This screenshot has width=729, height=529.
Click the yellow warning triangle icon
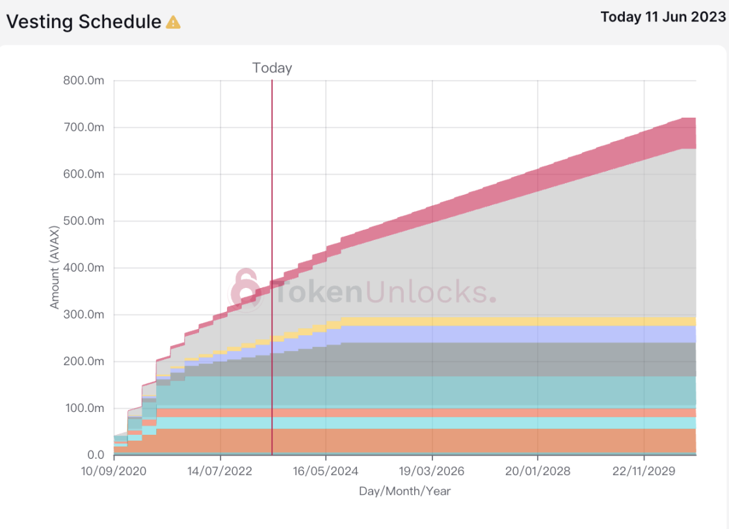click(173, 22)
